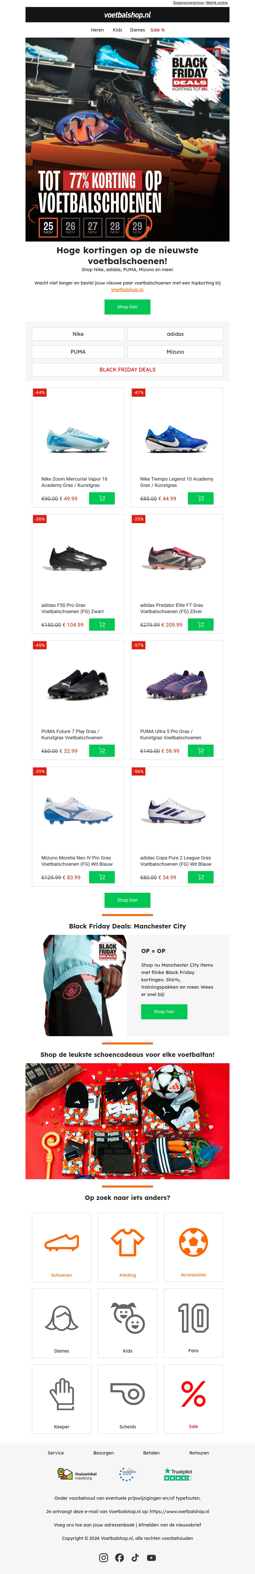Open the Facebook icon link
This screenshot has width=255, height=1574.
click(x=119, y=1557)
